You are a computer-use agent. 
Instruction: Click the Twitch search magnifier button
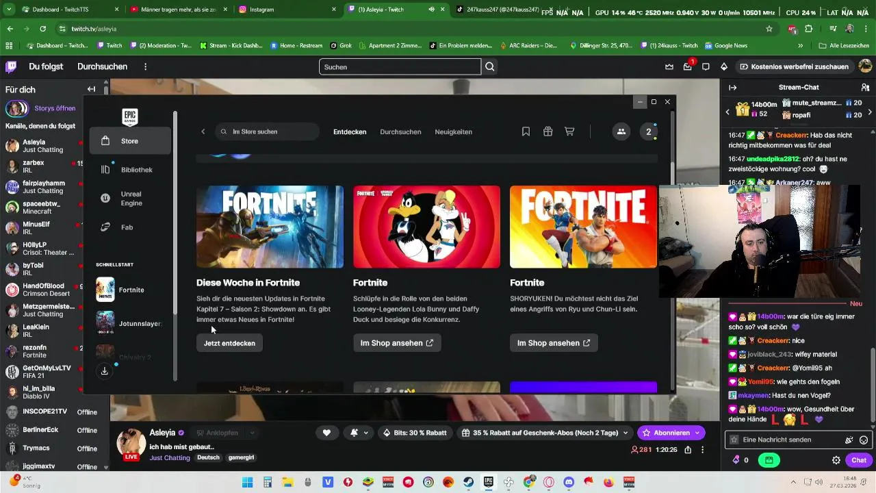[490, 66]
